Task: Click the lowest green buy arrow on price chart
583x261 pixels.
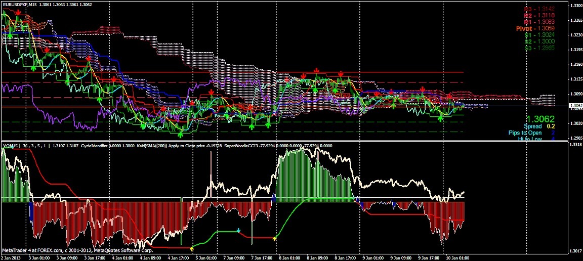Action: (x=181, y=135)
